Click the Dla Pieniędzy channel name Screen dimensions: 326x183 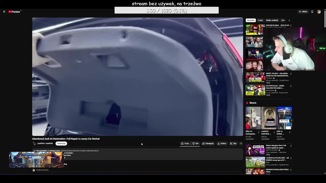pyautogui.click(x=270, y=90)
